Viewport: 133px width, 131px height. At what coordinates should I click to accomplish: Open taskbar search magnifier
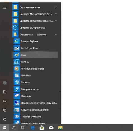click(x=14, y=127)
